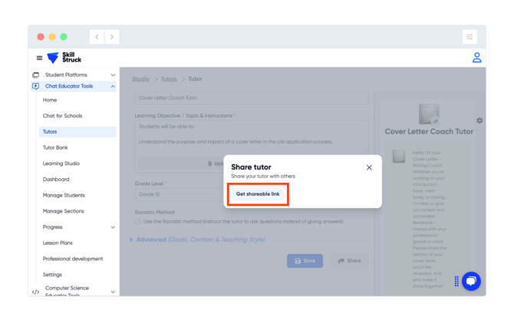The image size is (514, 321).
Task: Open the user profile icon
Action: [x=476, y=58]
